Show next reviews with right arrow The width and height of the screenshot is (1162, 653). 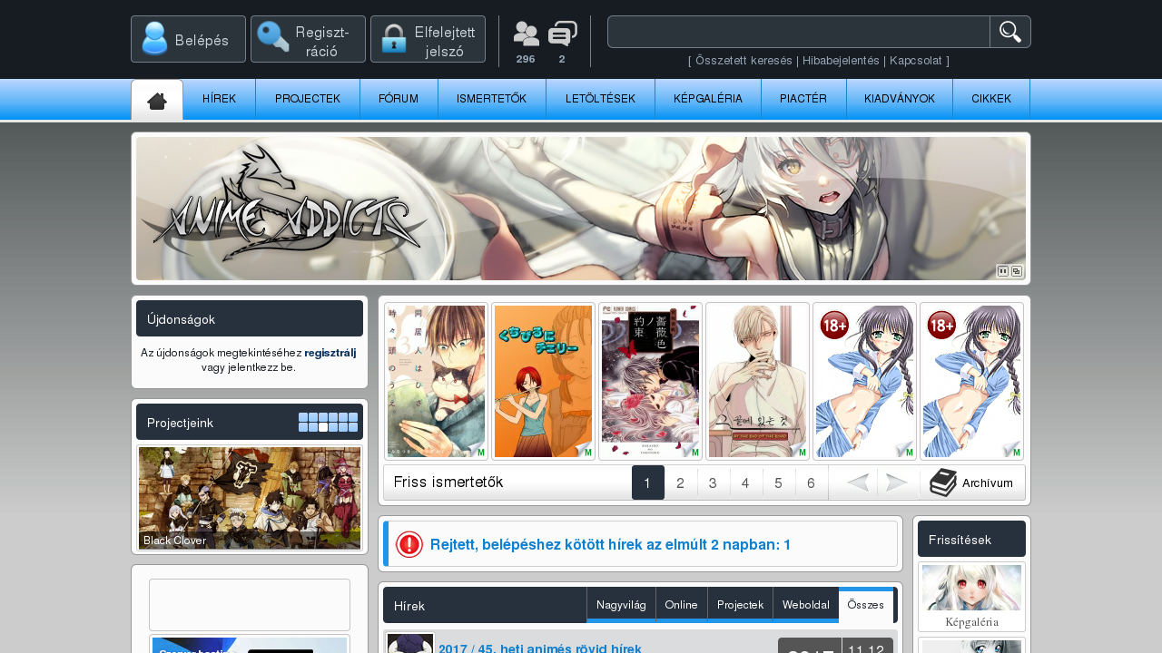(x=897, y=482)
